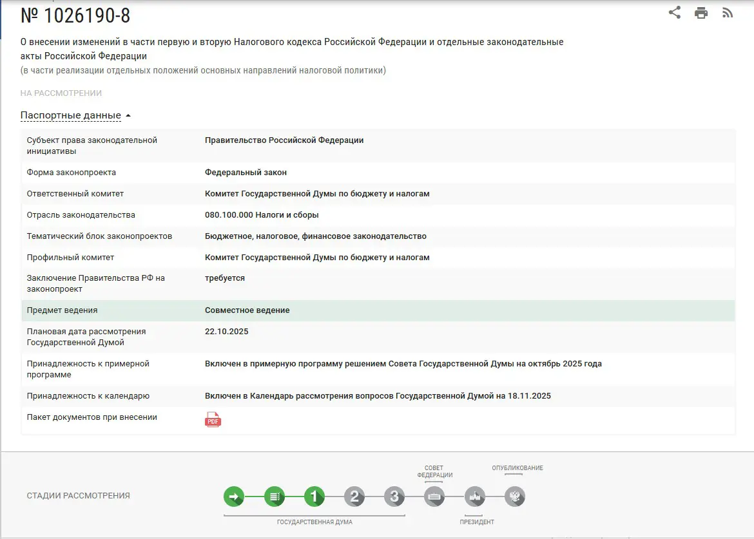Viewport: 754px width, 539px height.
Task: Select the publication stage emblem icon
Action: [x=514, y=496]
